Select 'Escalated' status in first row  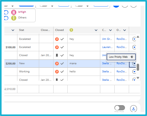click(x=25, y=39)
